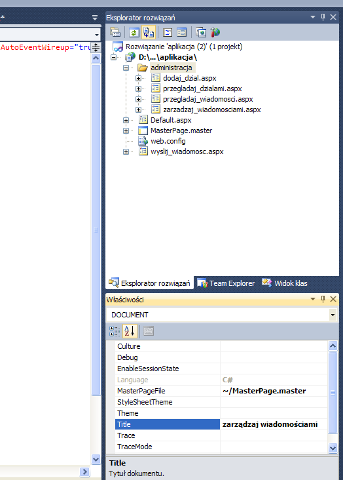Pin the Właściwości panel
The height and width of the screenshot is (480, 343).
pos(323,299)
